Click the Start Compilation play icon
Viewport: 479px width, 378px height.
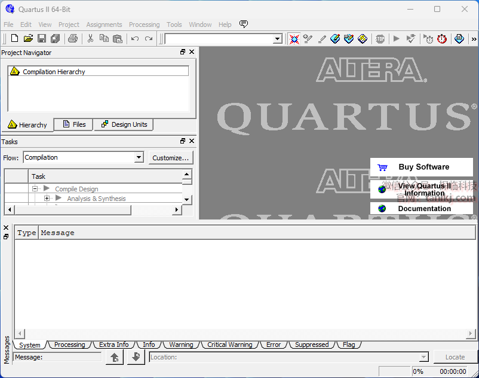pos(396,39)
